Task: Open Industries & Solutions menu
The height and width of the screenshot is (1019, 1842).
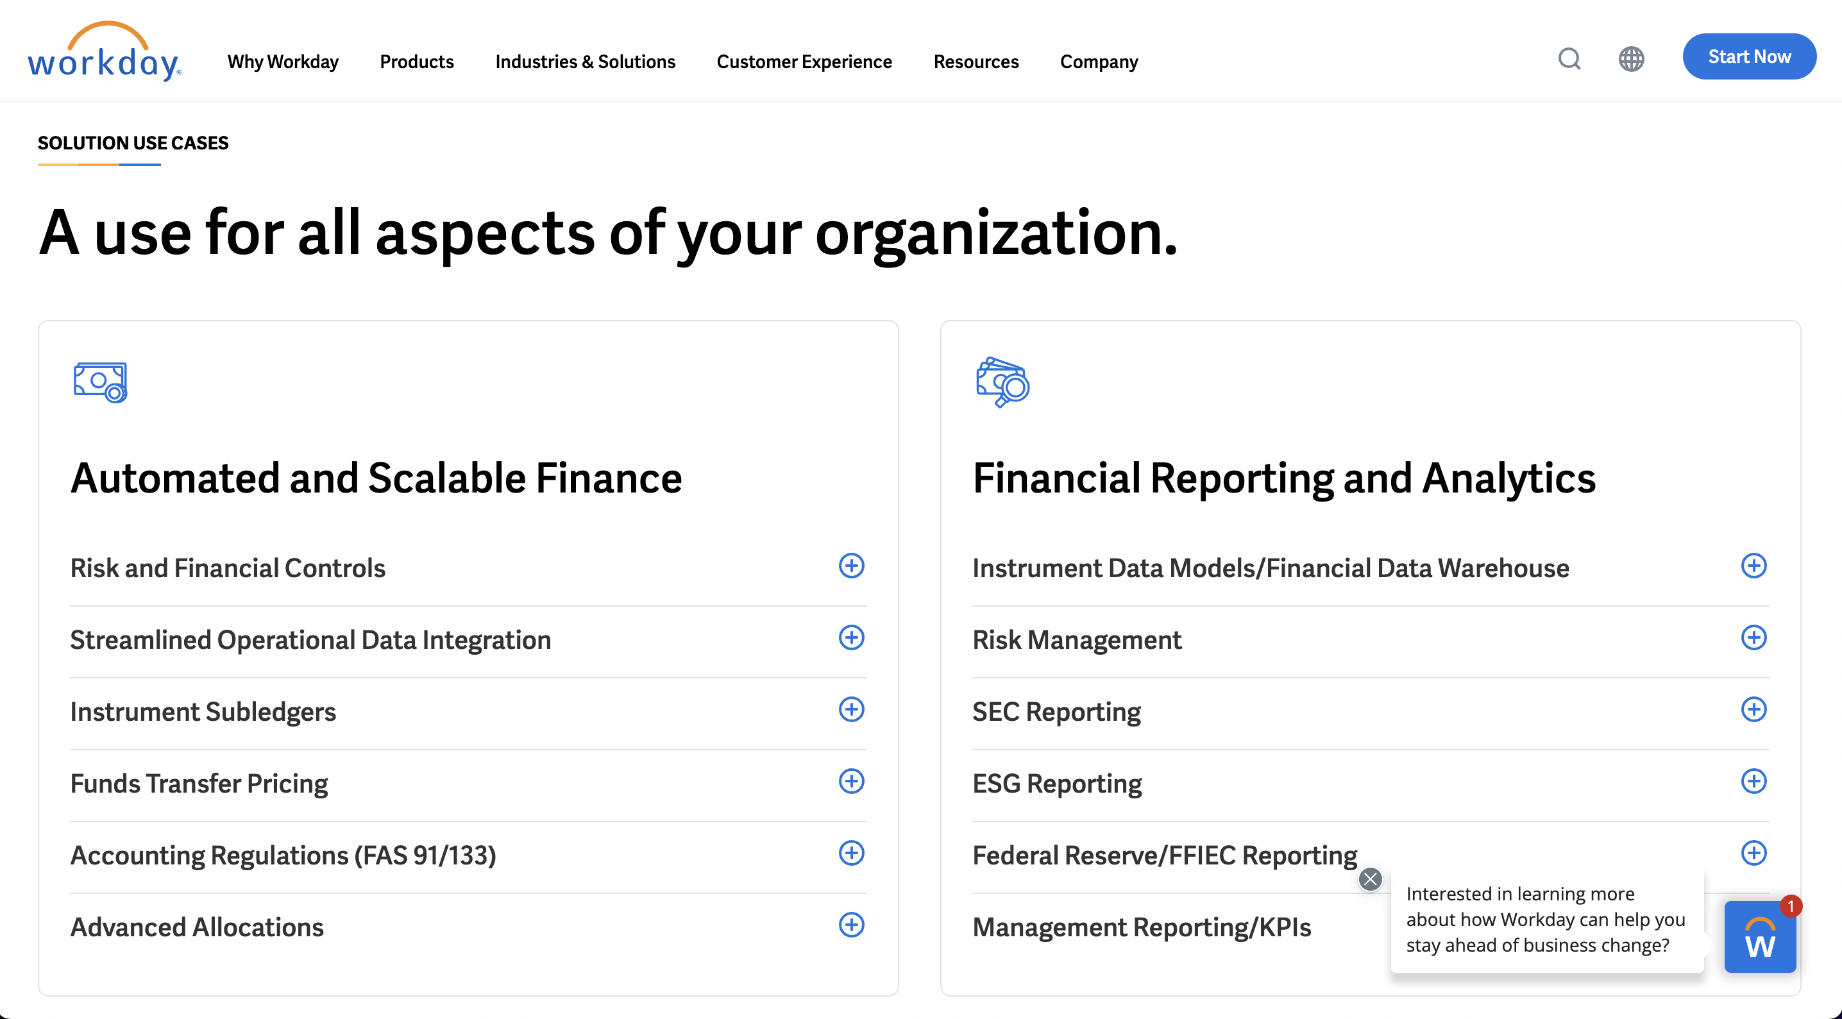Action: pos(585,62)
